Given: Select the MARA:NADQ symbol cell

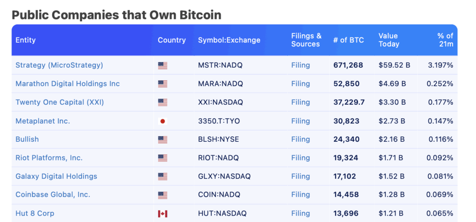Looking at the screenshot, I should [221, 83].
